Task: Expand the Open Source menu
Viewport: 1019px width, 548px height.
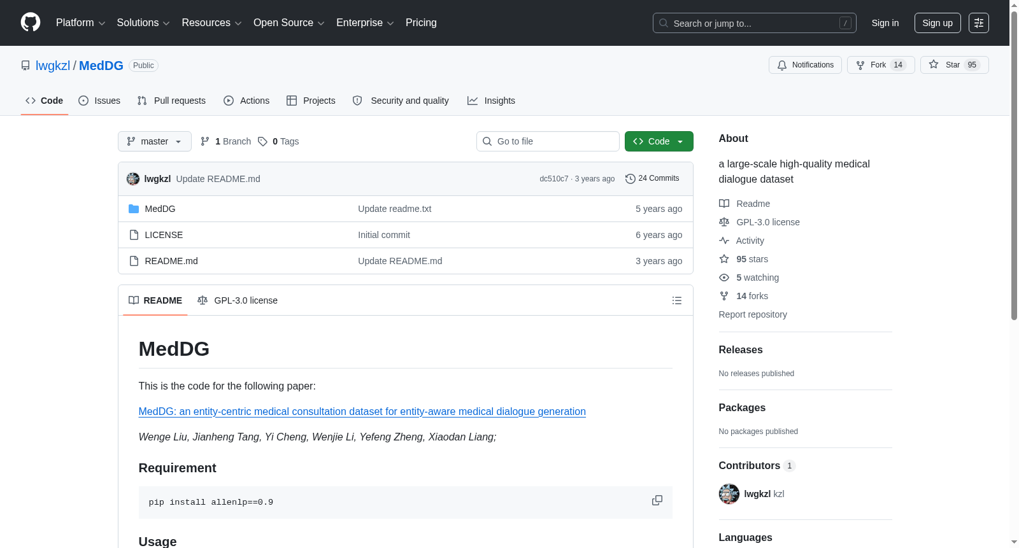Action: click(289, 23)
